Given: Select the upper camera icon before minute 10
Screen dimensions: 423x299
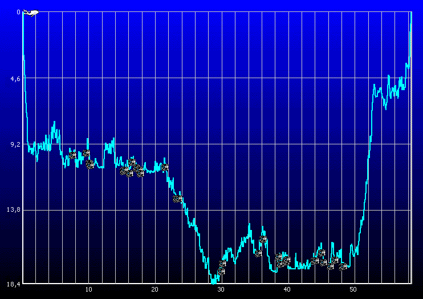Looking at the screenshot, I should pyautogui.click(x=86, y=153).
